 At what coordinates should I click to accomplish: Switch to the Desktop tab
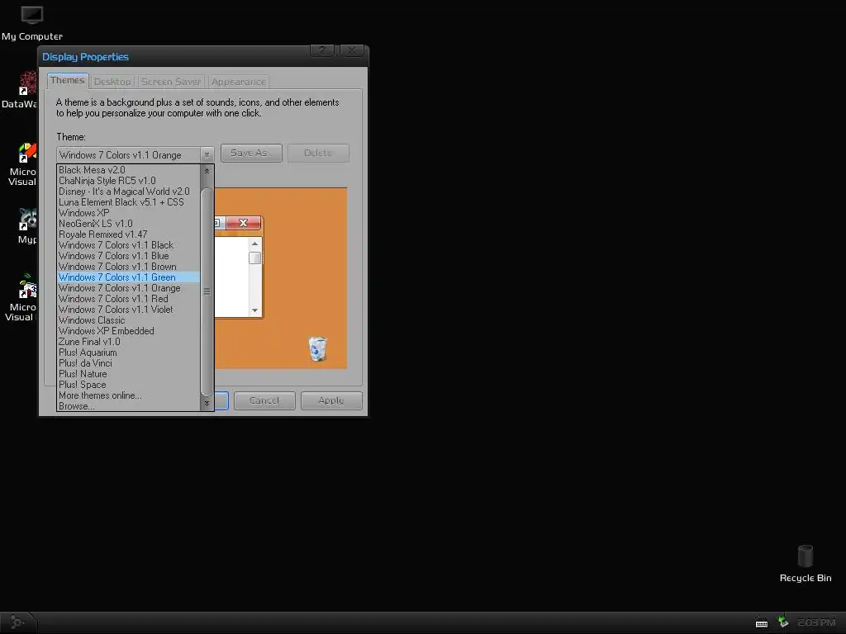coord(112,82)
